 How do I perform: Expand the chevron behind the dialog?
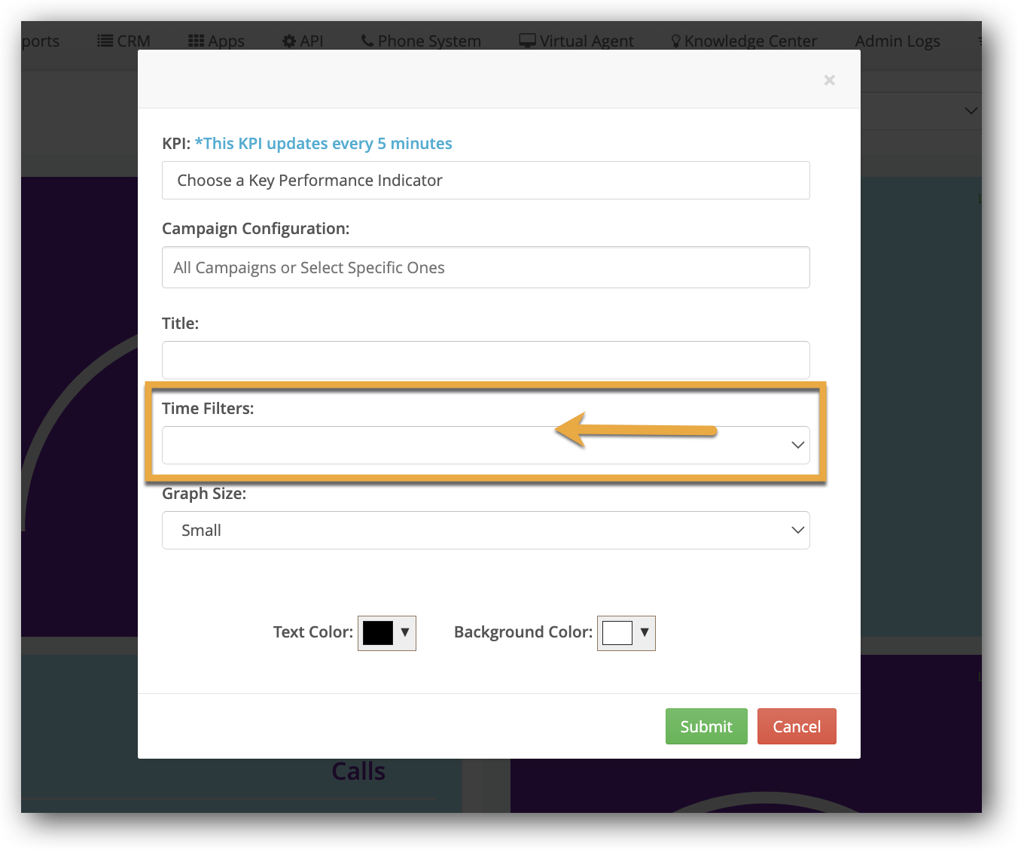pyautogui.click(x=971, y=111)
